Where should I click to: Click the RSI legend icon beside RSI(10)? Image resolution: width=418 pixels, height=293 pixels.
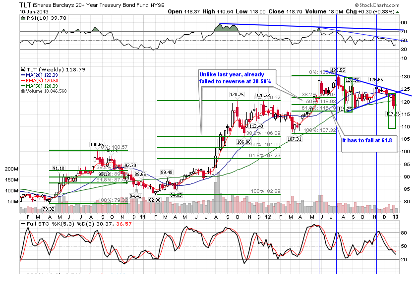pos(23,18)
